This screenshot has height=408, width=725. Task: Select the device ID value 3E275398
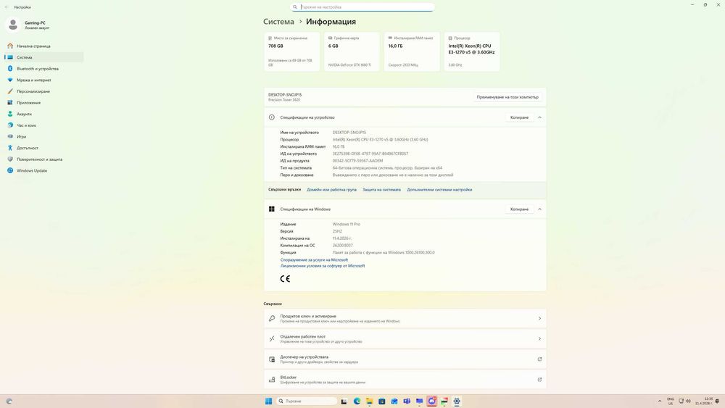tap(370, 154)
